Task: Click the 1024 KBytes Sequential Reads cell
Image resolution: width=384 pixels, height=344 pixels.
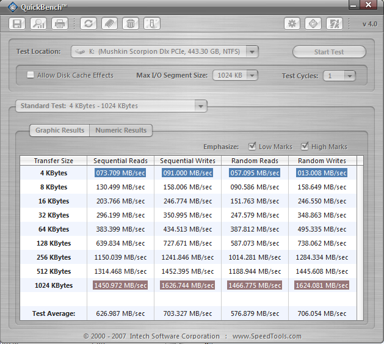Action: point(121,285)
